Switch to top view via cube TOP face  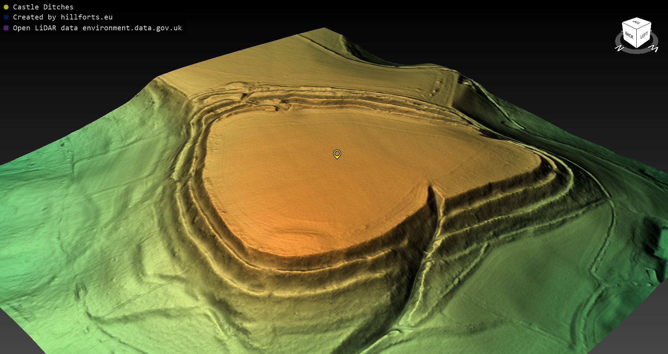pyautogui.click(x=637, y=23)
